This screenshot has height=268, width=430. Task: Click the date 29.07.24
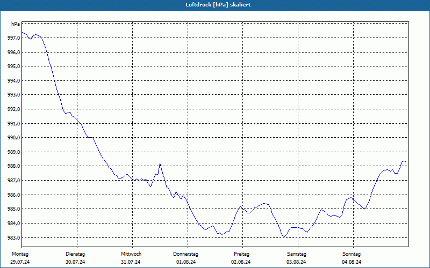20,262
